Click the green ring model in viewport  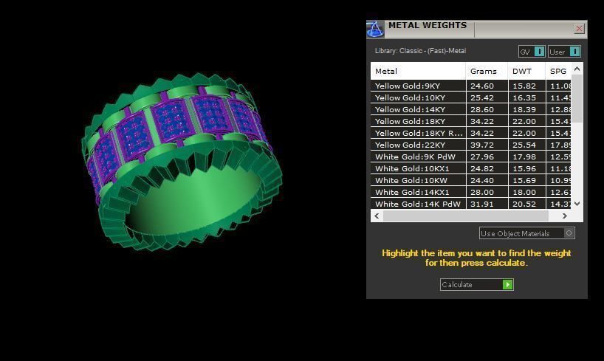point(182,162)
